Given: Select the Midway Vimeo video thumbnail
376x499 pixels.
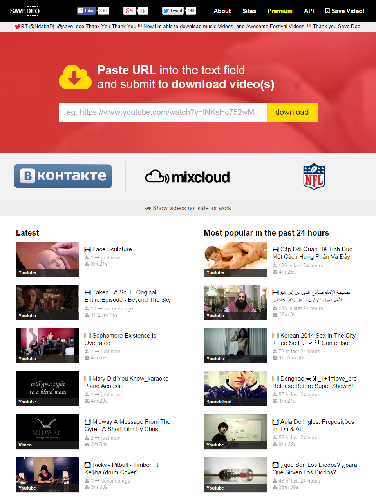Looking at the screenshot, I should [x=47, y=432].
